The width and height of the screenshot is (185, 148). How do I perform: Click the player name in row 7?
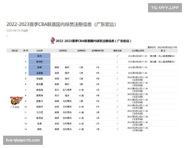(39, 90)
